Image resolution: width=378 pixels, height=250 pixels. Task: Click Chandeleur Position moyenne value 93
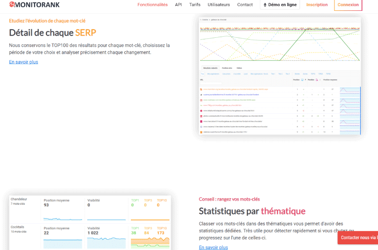coord(46,205)
